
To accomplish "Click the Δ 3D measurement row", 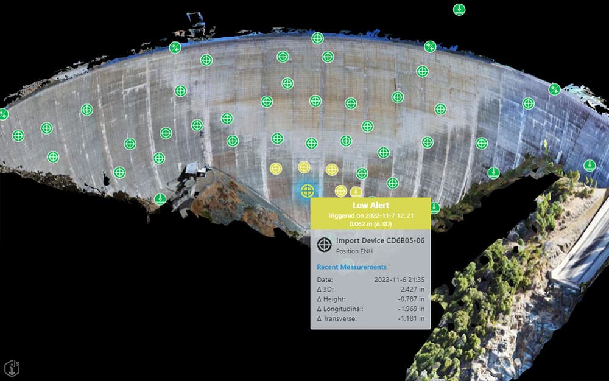I will point(370,290).
